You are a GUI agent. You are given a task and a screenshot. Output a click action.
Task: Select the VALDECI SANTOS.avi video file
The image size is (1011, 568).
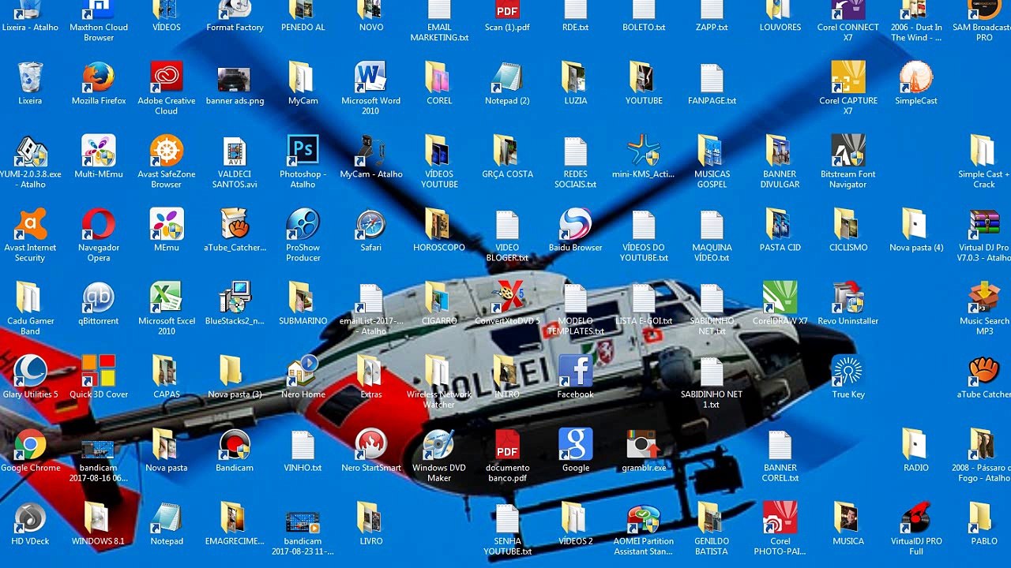point(235,151)
